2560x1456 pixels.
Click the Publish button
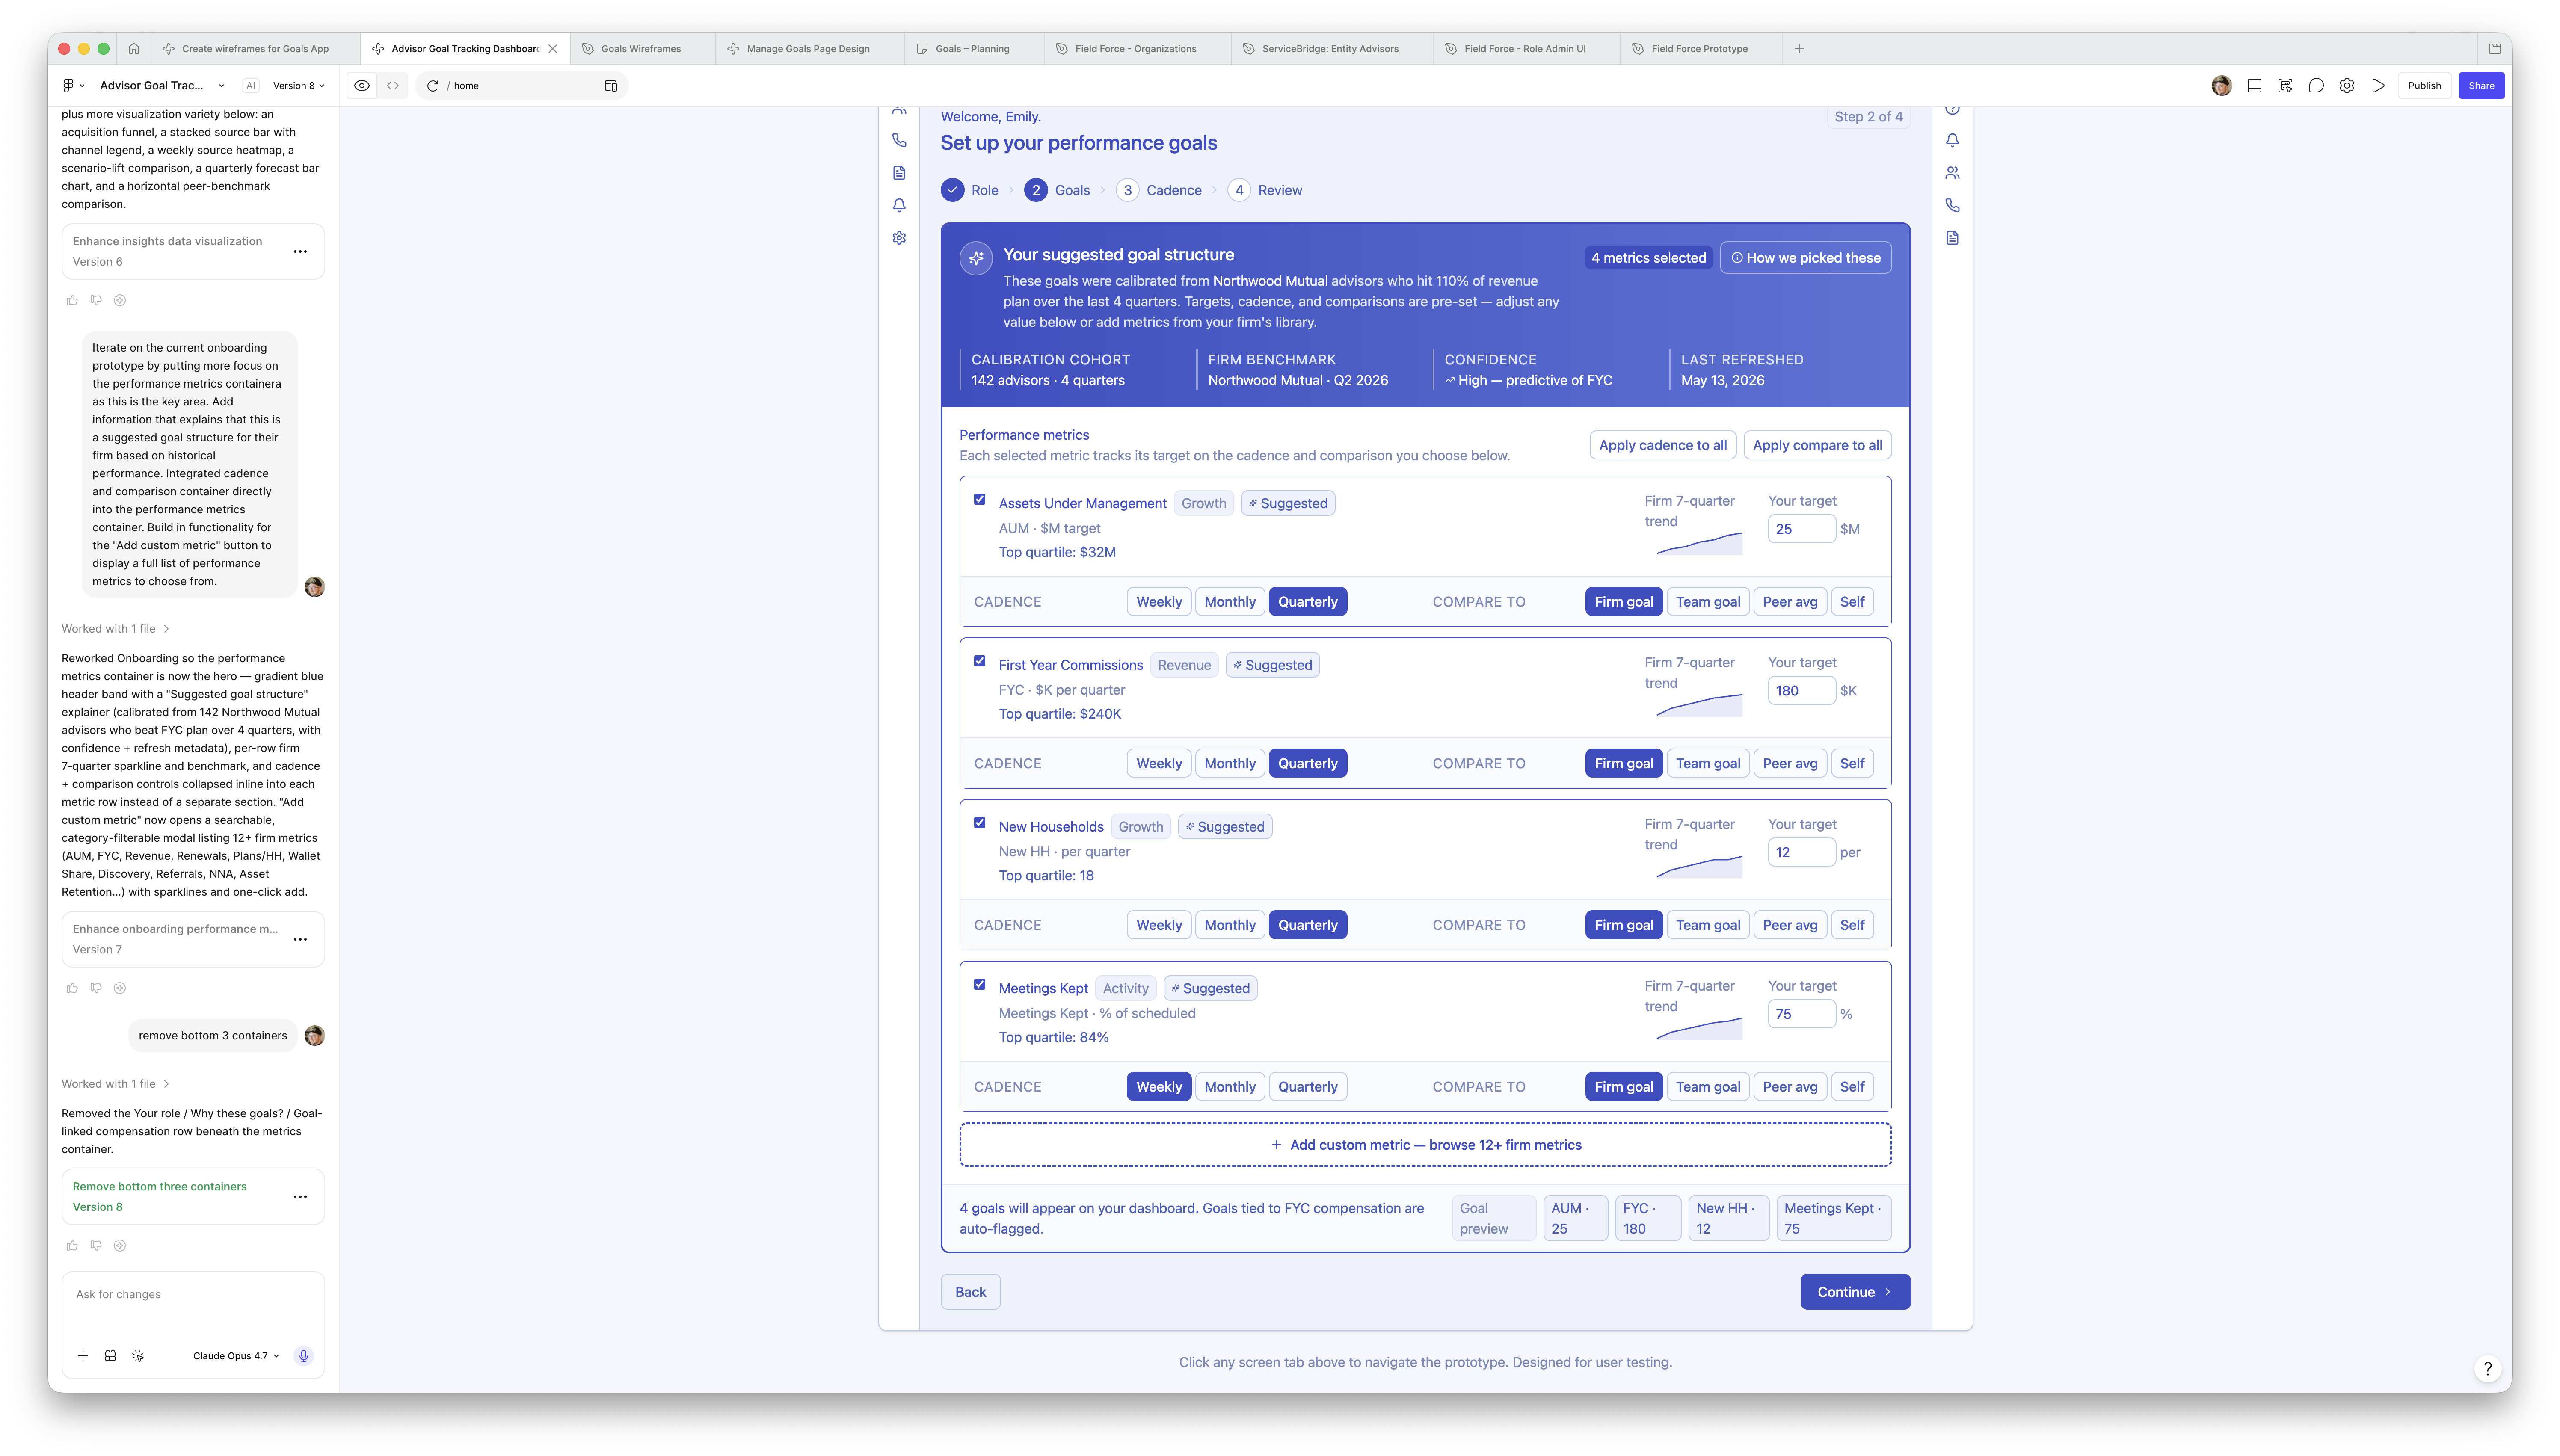[2424, 86]
